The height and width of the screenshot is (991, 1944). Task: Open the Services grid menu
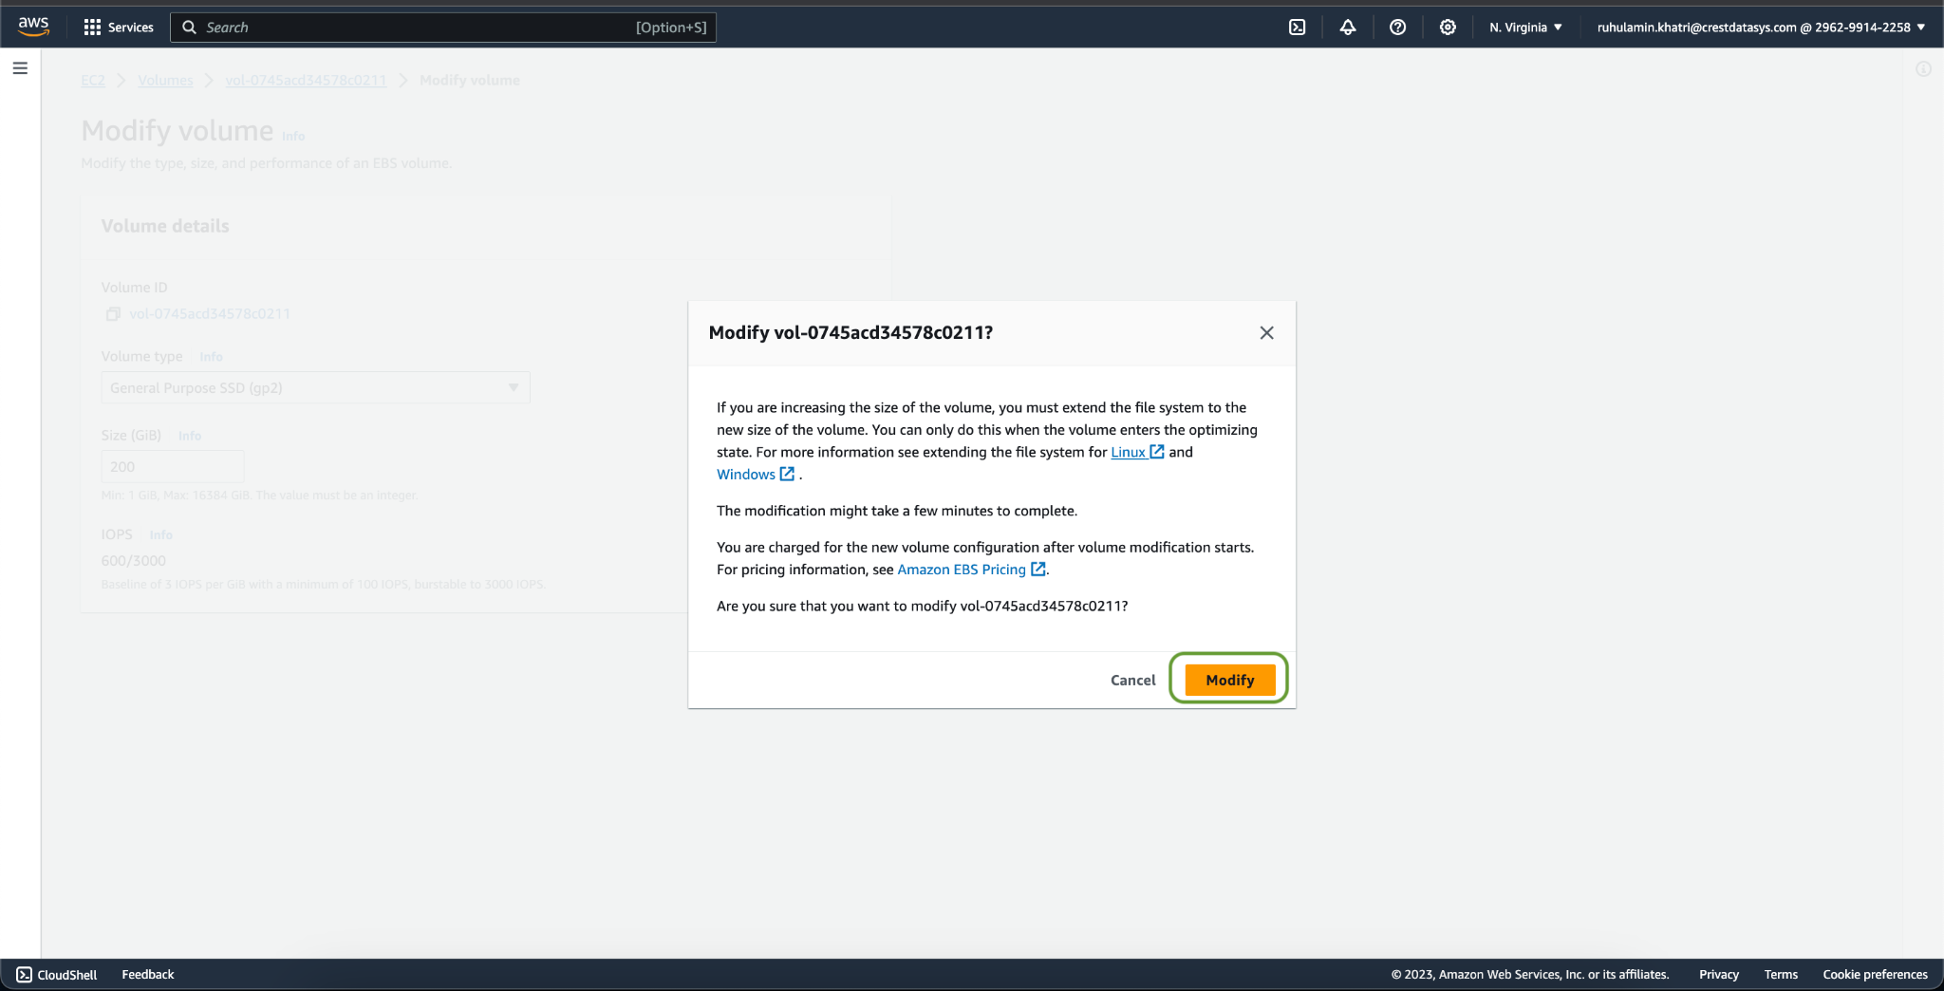coord(119,28)
